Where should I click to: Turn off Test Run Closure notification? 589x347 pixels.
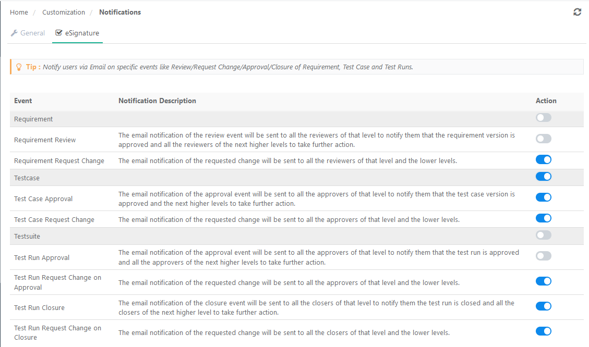click(x=543, y=306)
